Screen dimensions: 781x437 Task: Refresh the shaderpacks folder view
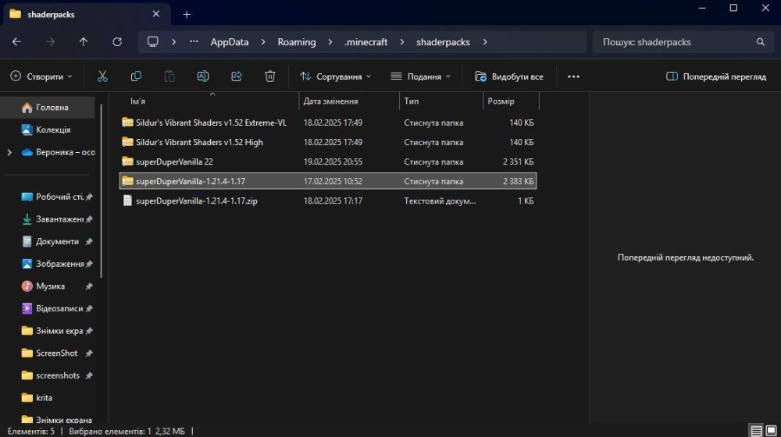click(x=117, y=42)
